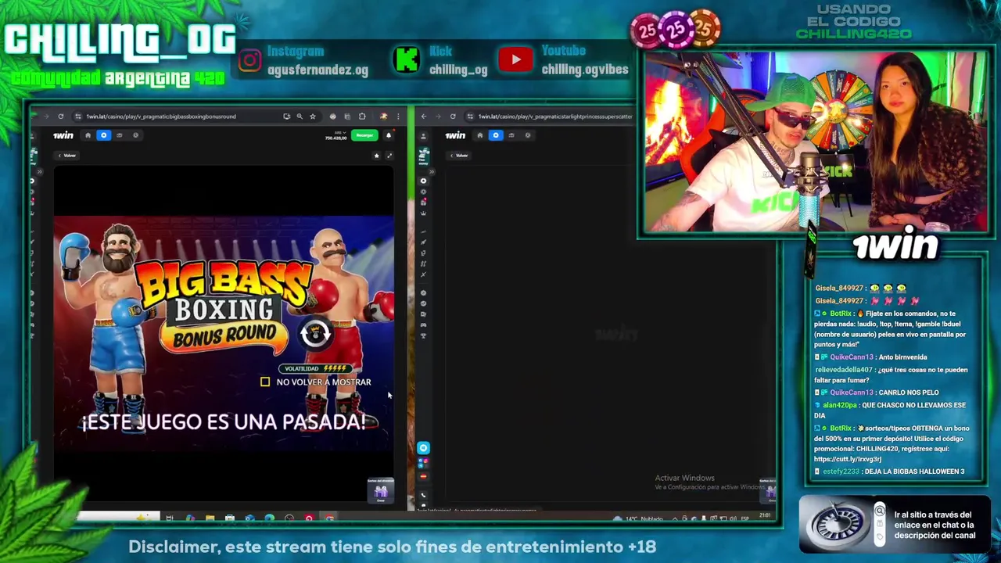The width and height of the screenshot is (1001, 563).
Task: Click 1win logo in right window
Action: click(x=455, y=135)
